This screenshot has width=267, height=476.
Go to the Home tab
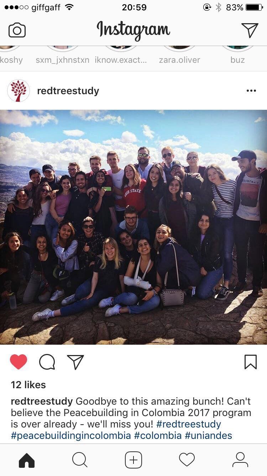(x=27, y=460)
